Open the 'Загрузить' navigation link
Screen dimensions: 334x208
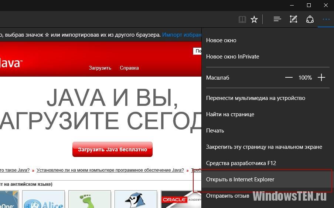100,68
